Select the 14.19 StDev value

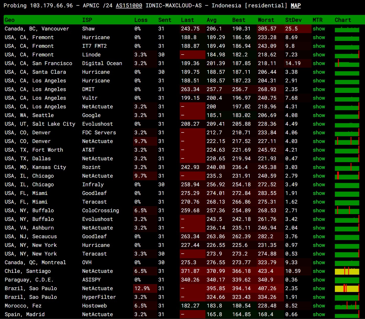tap(293, 63)
